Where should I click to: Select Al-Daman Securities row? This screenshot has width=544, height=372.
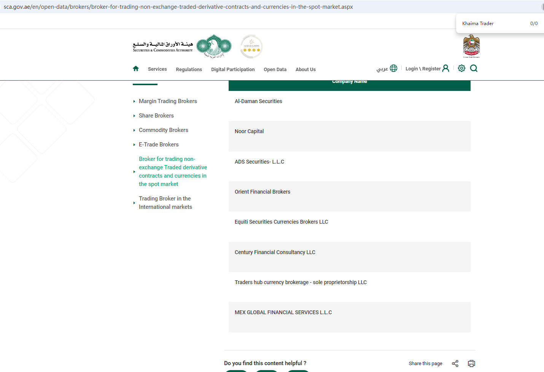350,106
